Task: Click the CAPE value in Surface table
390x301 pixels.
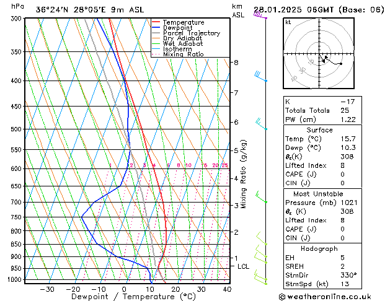Action: [343, 174]
